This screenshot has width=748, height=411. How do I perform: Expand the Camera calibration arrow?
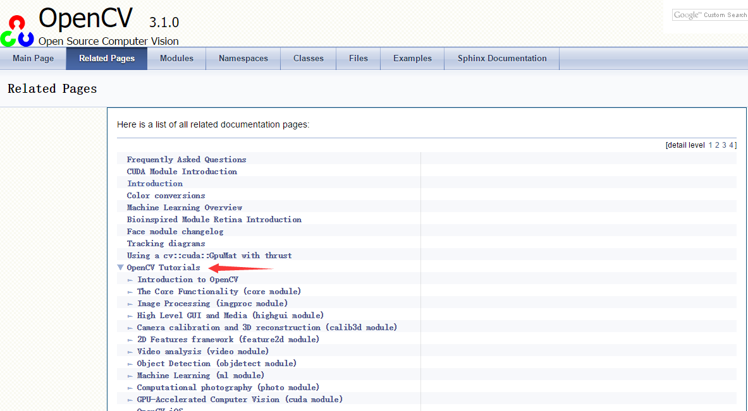130,328
